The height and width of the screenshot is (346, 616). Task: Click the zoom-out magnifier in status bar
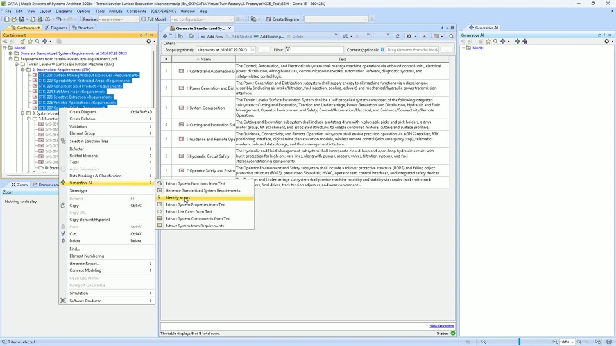(484, 342)
